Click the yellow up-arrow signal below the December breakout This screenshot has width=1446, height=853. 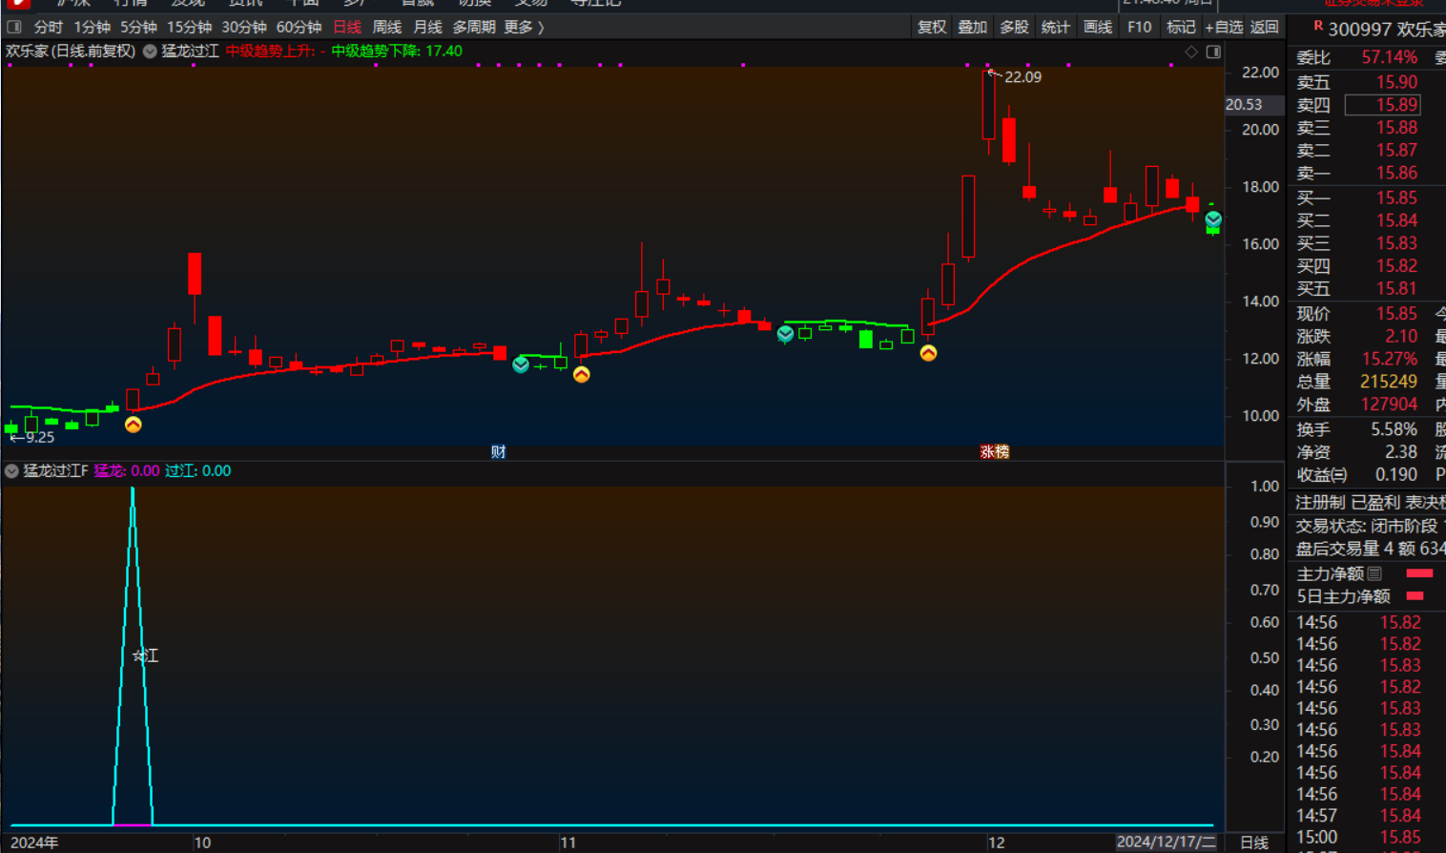(928, 353)
